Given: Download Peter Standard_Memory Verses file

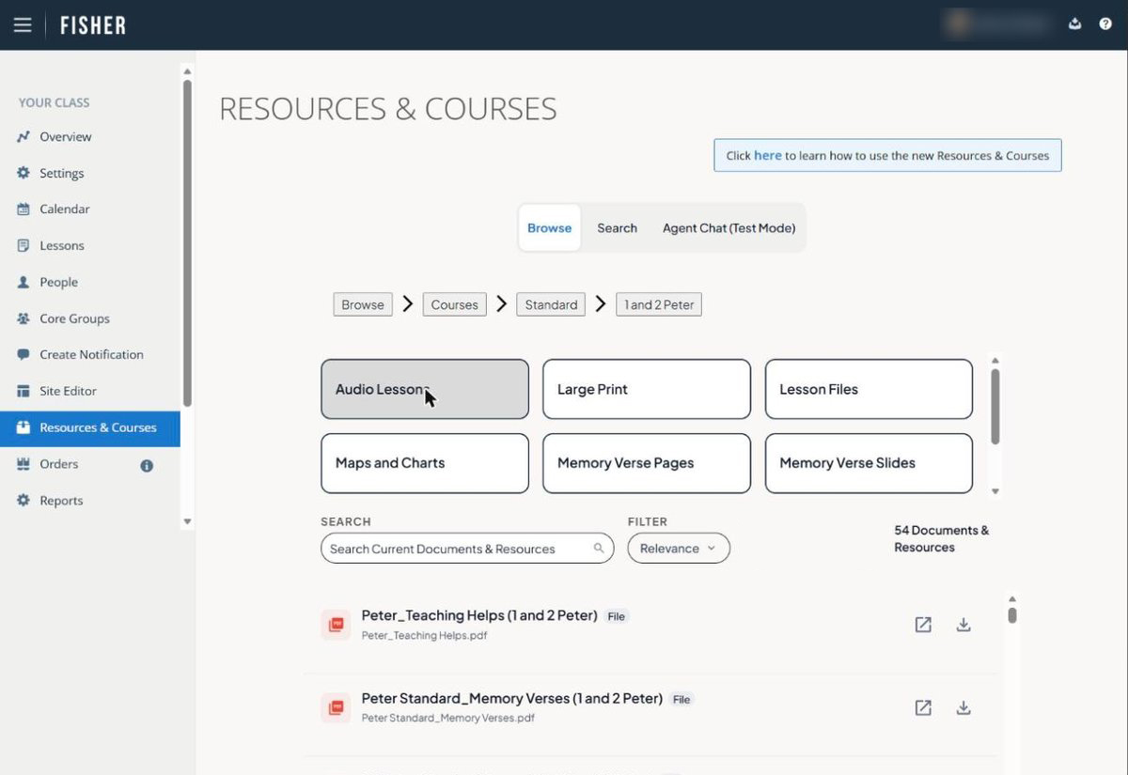Looking at the screenshot, I should pyautogui.click(x=963, y=707).
